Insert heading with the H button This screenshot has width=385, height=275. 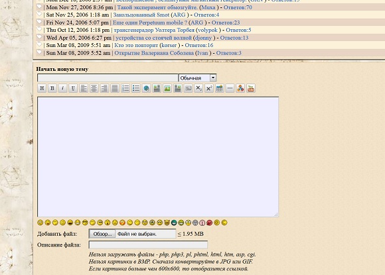click(42, 88)
